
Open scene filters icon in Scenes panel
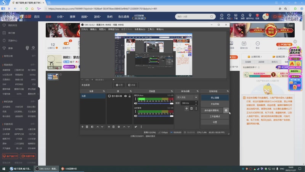click(92, 127)
